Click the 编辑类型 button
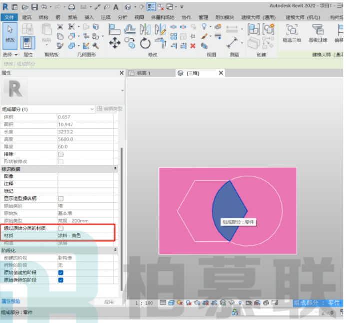The image size is (346, 323). [x=110, y=109]
